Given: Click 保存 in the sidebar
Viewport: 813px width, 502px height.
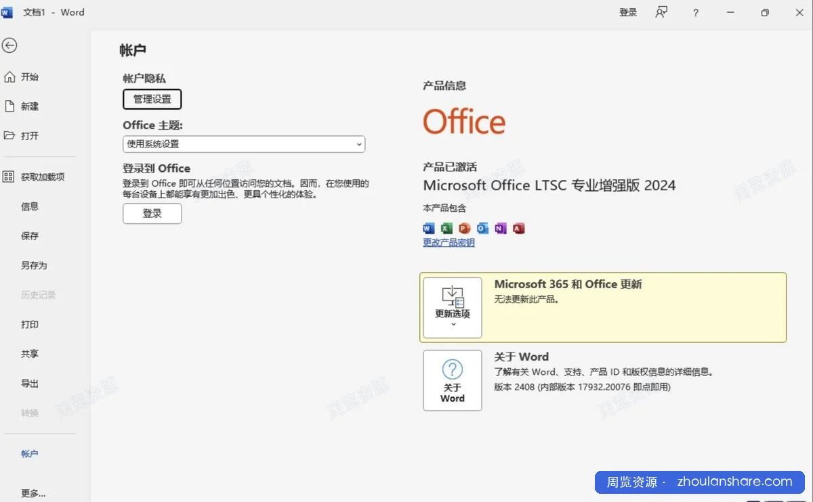Looking at the screenshot, I should (29, 236).
